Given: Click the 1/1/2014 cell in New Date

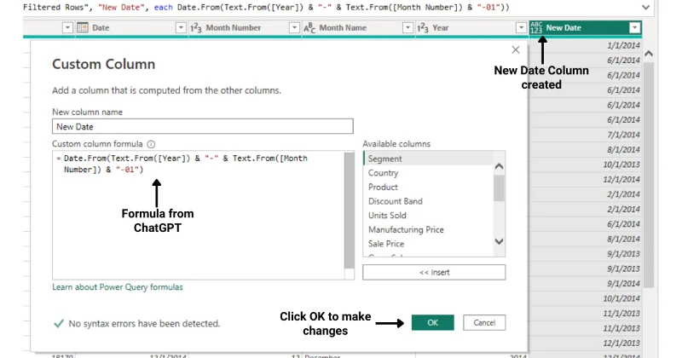Looking at the screenshot, I should click(586, 45).
